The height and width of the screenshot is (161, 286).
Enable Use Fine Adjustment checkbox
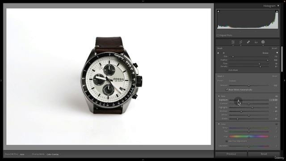coord(227,141)
